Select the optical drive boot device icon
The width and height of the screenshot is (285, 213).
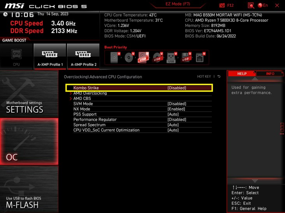129,58
